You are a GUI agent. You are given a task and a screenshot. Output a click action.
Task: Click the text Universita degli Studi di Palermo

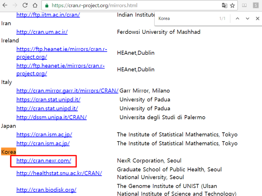coord(162,118)
